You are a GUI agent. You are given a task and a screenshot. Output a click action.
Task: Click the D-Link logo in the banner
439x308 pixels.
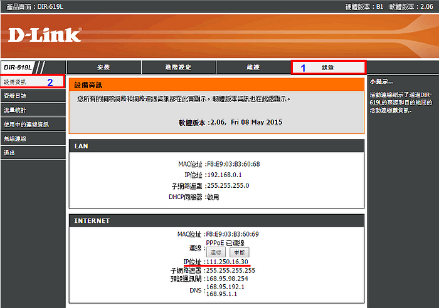click(45, 35)
